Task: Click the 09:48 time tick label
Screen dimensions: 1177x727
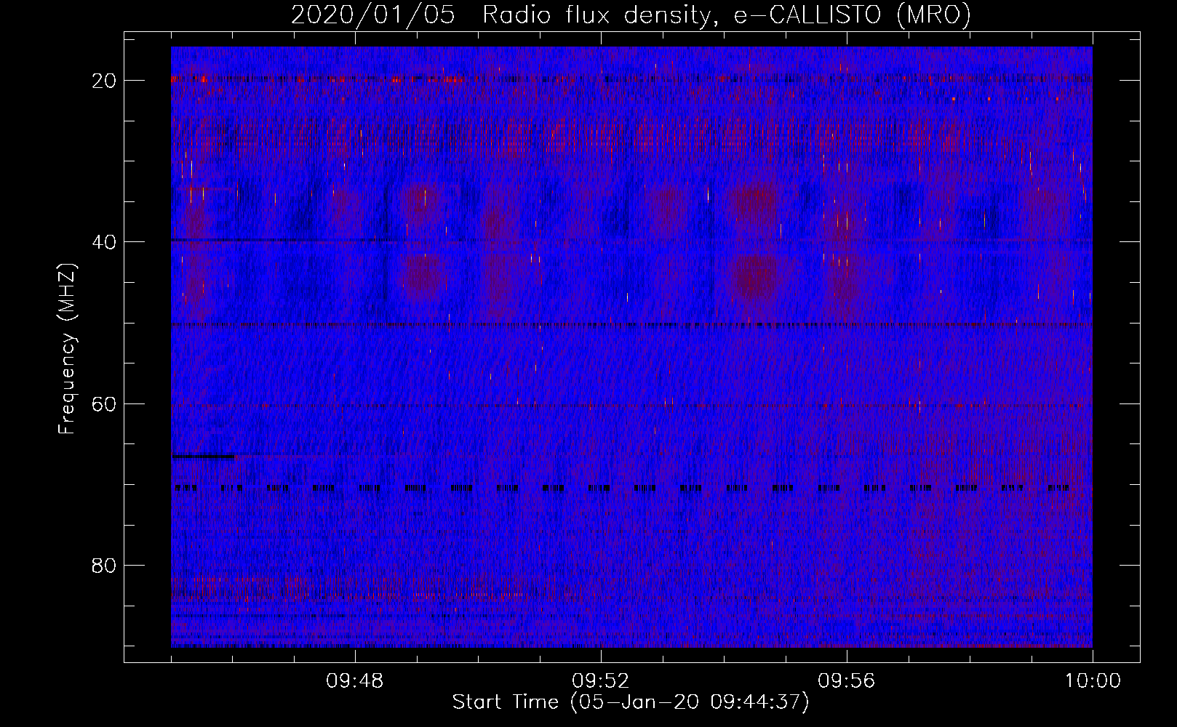Action: [355, 681]
